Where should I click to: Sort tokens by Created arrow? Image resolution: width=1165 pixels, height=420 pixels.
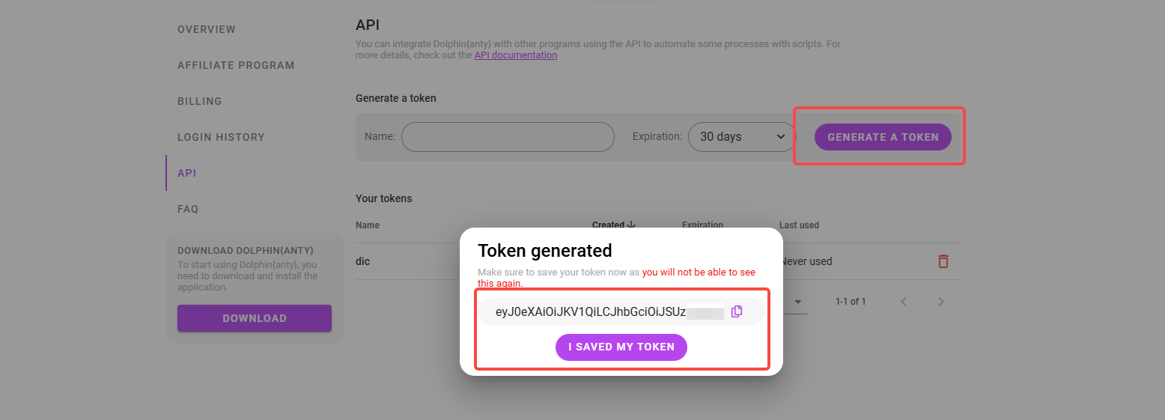click(x=631, y=225)
